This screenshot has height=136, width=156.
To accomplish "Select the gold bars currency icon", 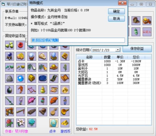I will click(65, 123).
